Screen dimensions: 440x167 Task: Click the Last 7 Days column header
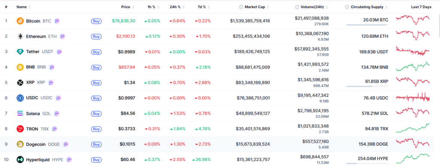tap(421, 7)
